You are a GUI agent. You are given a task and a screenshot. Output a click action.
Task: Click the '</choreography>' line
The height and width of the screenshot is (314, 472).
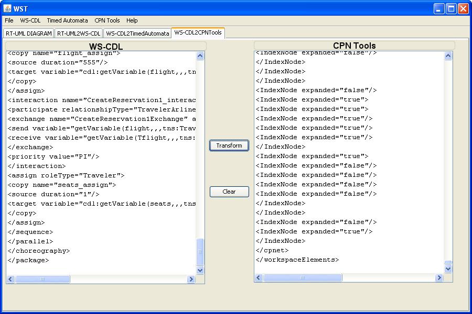click(x=39, y=251)
